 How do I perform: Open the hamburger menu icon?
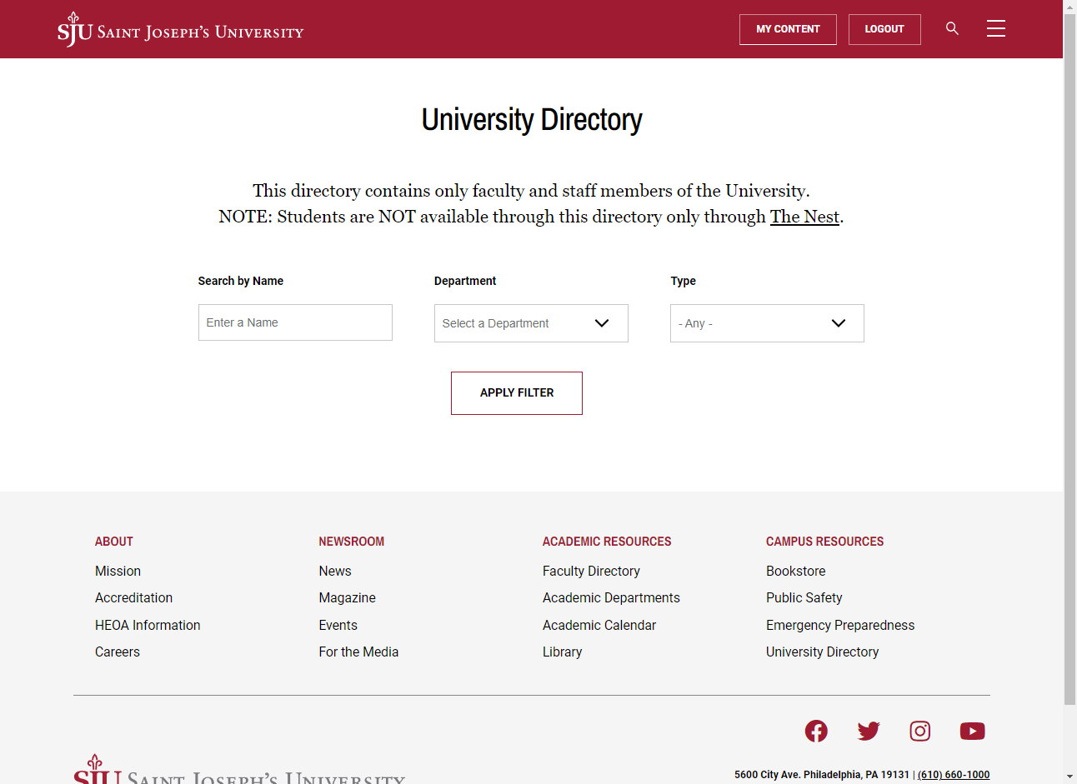coord(996,28)
